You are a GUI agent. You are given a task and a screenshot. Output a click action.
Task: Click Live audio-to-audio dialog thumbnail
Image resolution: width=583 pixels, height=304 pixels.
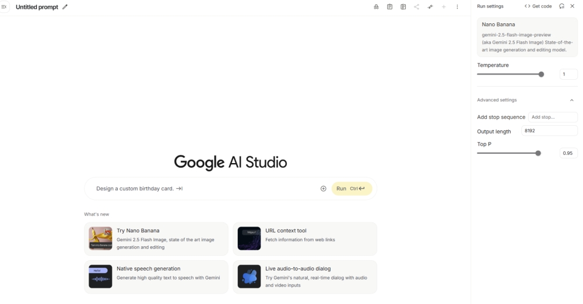point(249,277)
